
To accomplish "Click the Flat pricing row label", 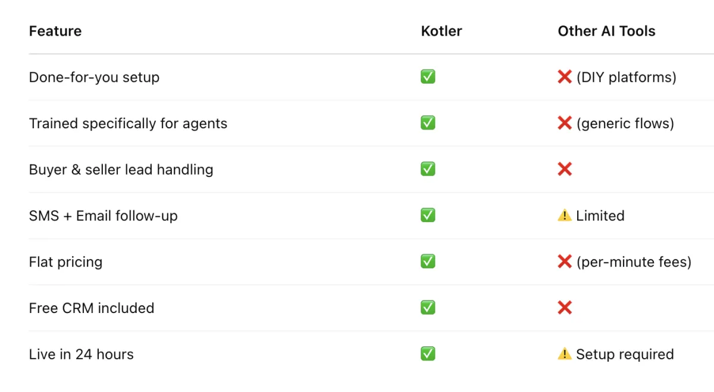I will click(65, 262).
